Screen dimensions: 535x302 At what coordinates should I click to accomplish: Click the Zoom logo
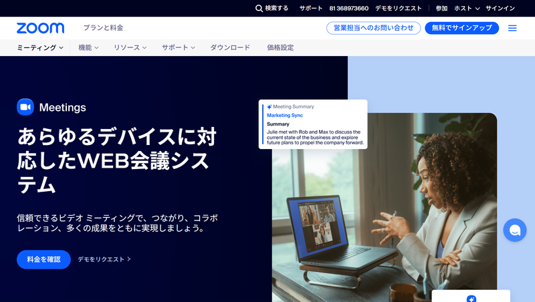[x=40, y=28]
